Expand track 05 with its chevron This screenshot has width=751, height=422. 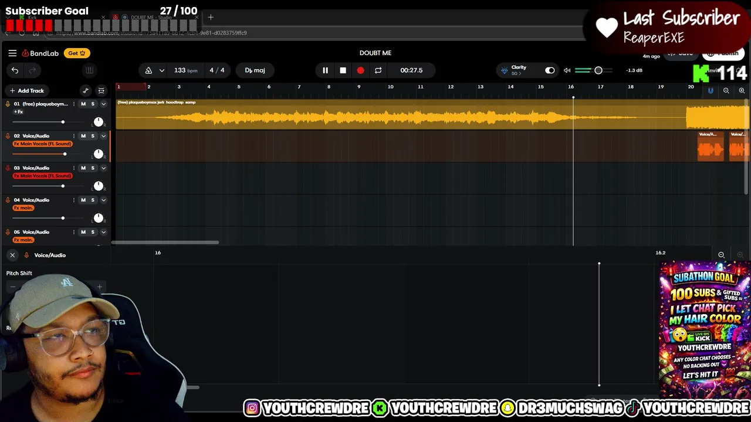[x=103, y=232]
